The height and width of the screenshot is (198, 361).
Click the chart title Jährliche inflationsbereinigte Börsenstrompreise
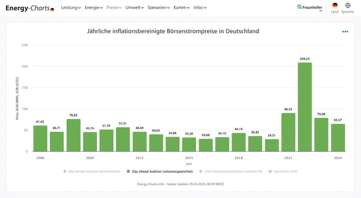173,31
